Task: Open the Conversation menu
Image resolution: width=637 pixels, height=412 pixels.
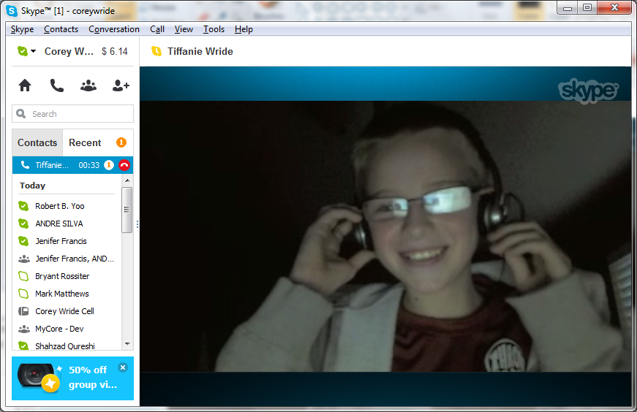Action: click(114, 29)
